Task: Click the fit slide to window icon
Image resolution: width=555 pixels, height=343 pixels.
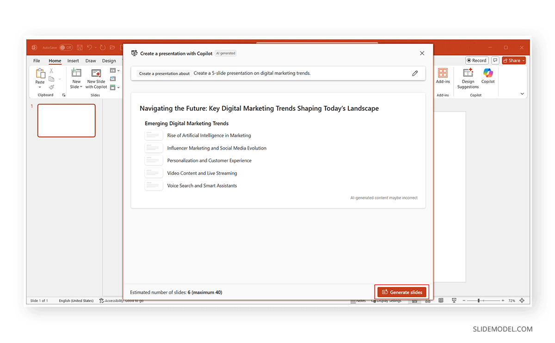Action: pos(522,301)
